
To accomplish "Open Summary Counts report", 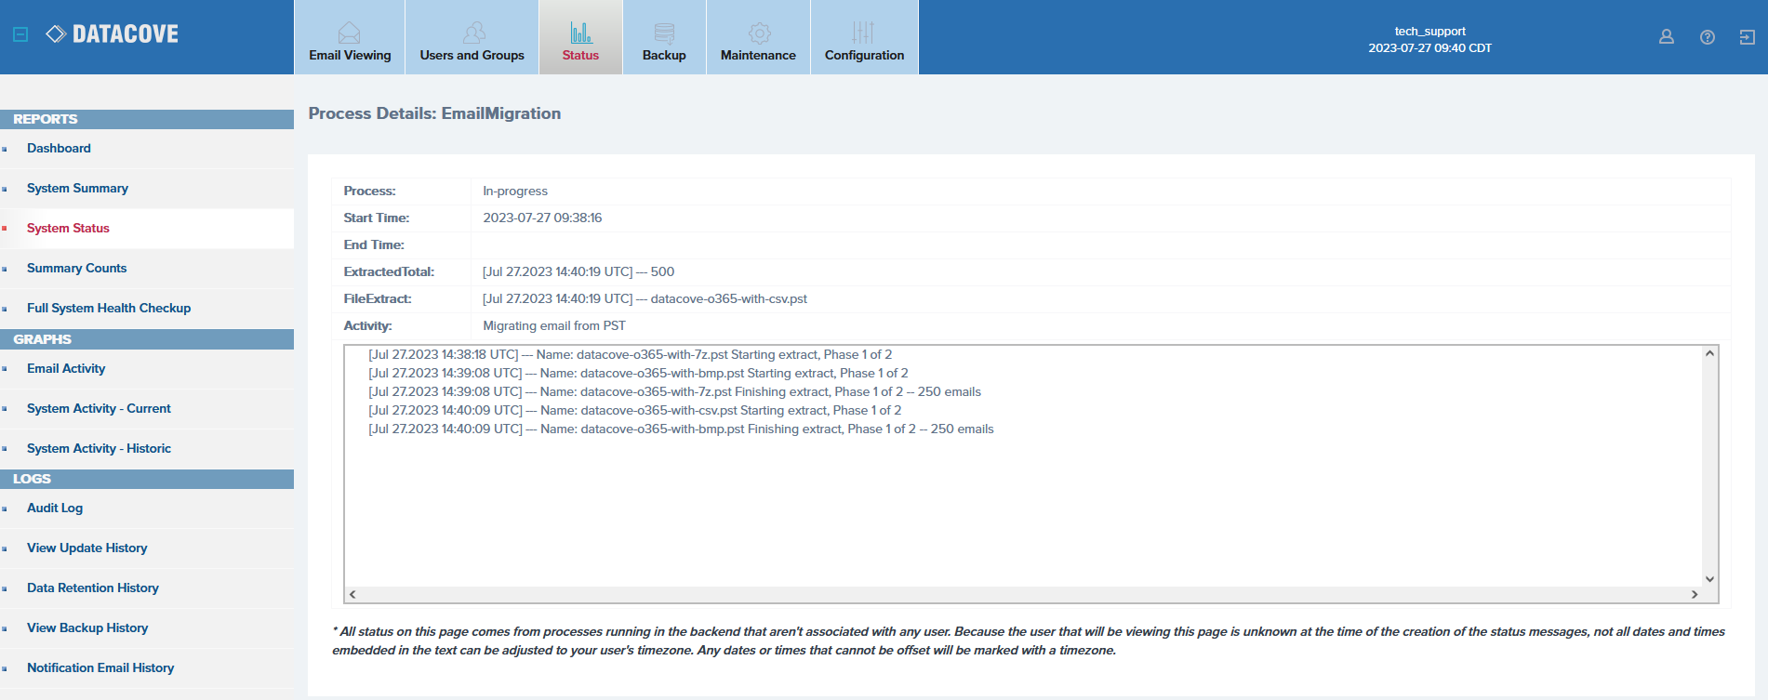I will click(x=76, y=269).
